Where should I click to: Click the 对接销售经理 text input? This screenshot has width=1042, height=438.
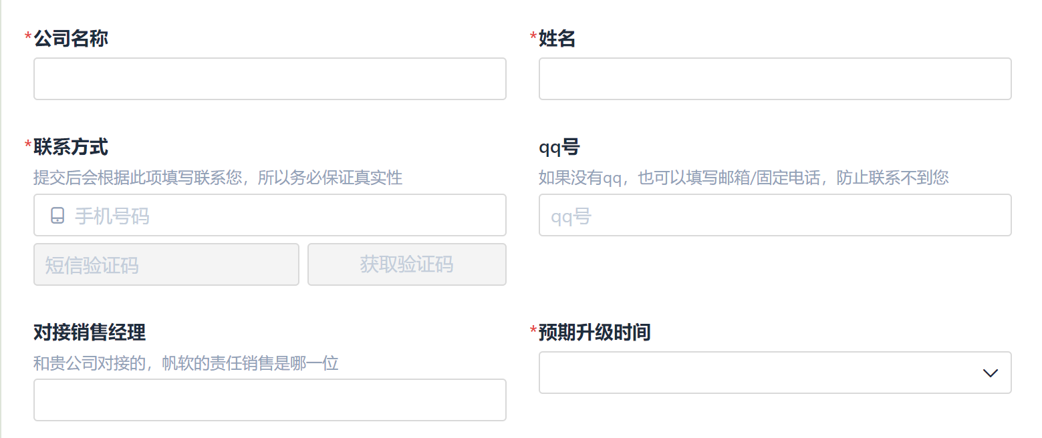pos(269,400)
